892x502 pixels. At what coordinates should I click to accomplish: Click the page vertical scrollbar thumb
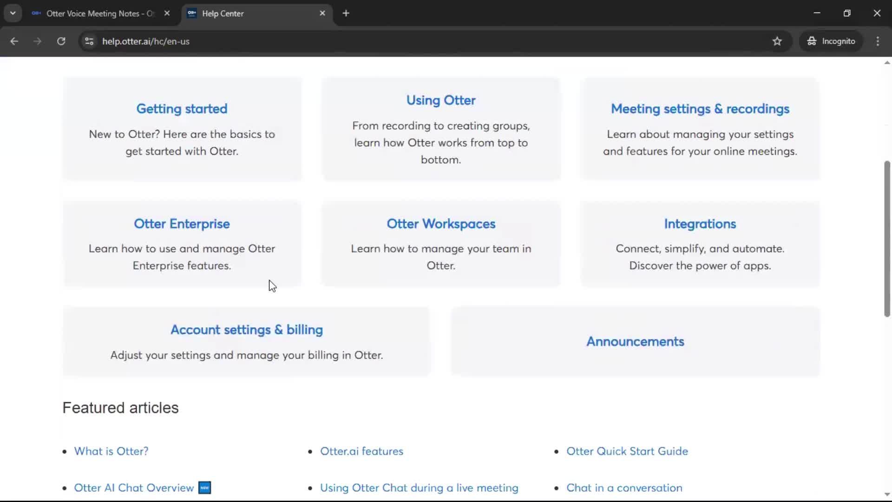point(887,239)
